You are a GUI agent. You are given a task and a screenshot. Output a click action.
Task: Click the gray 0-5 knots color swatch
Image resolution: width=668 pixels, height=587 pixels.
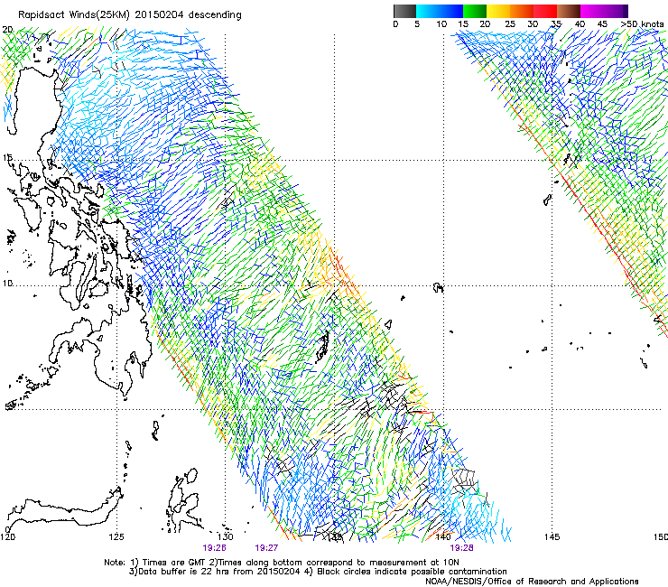404,11
